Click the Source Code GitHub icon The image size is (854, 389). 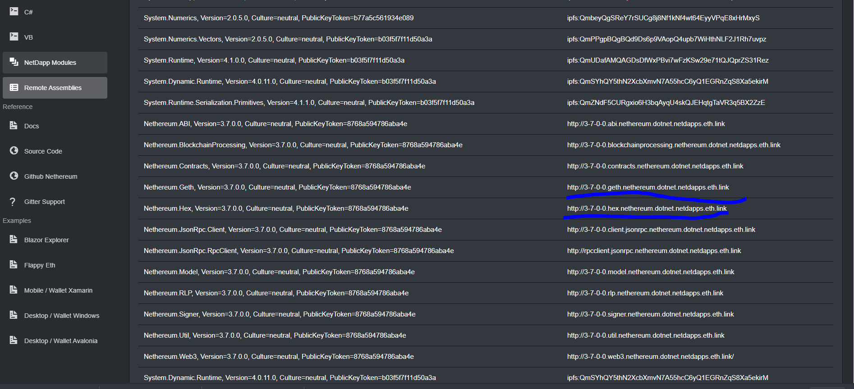[14, 150]
